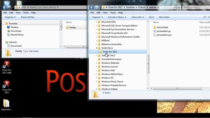Click the Favorites star icon
The height and width of the screenshot is (118, 210).
7,23
